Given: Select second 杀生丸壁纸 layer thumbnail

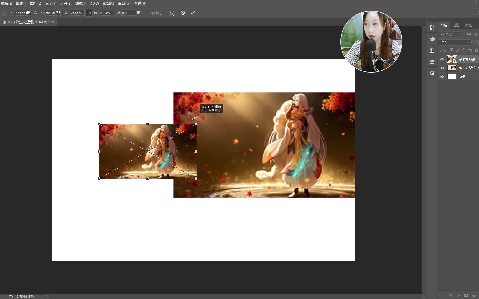Looking at the screenshot, I should coord(452,68).
